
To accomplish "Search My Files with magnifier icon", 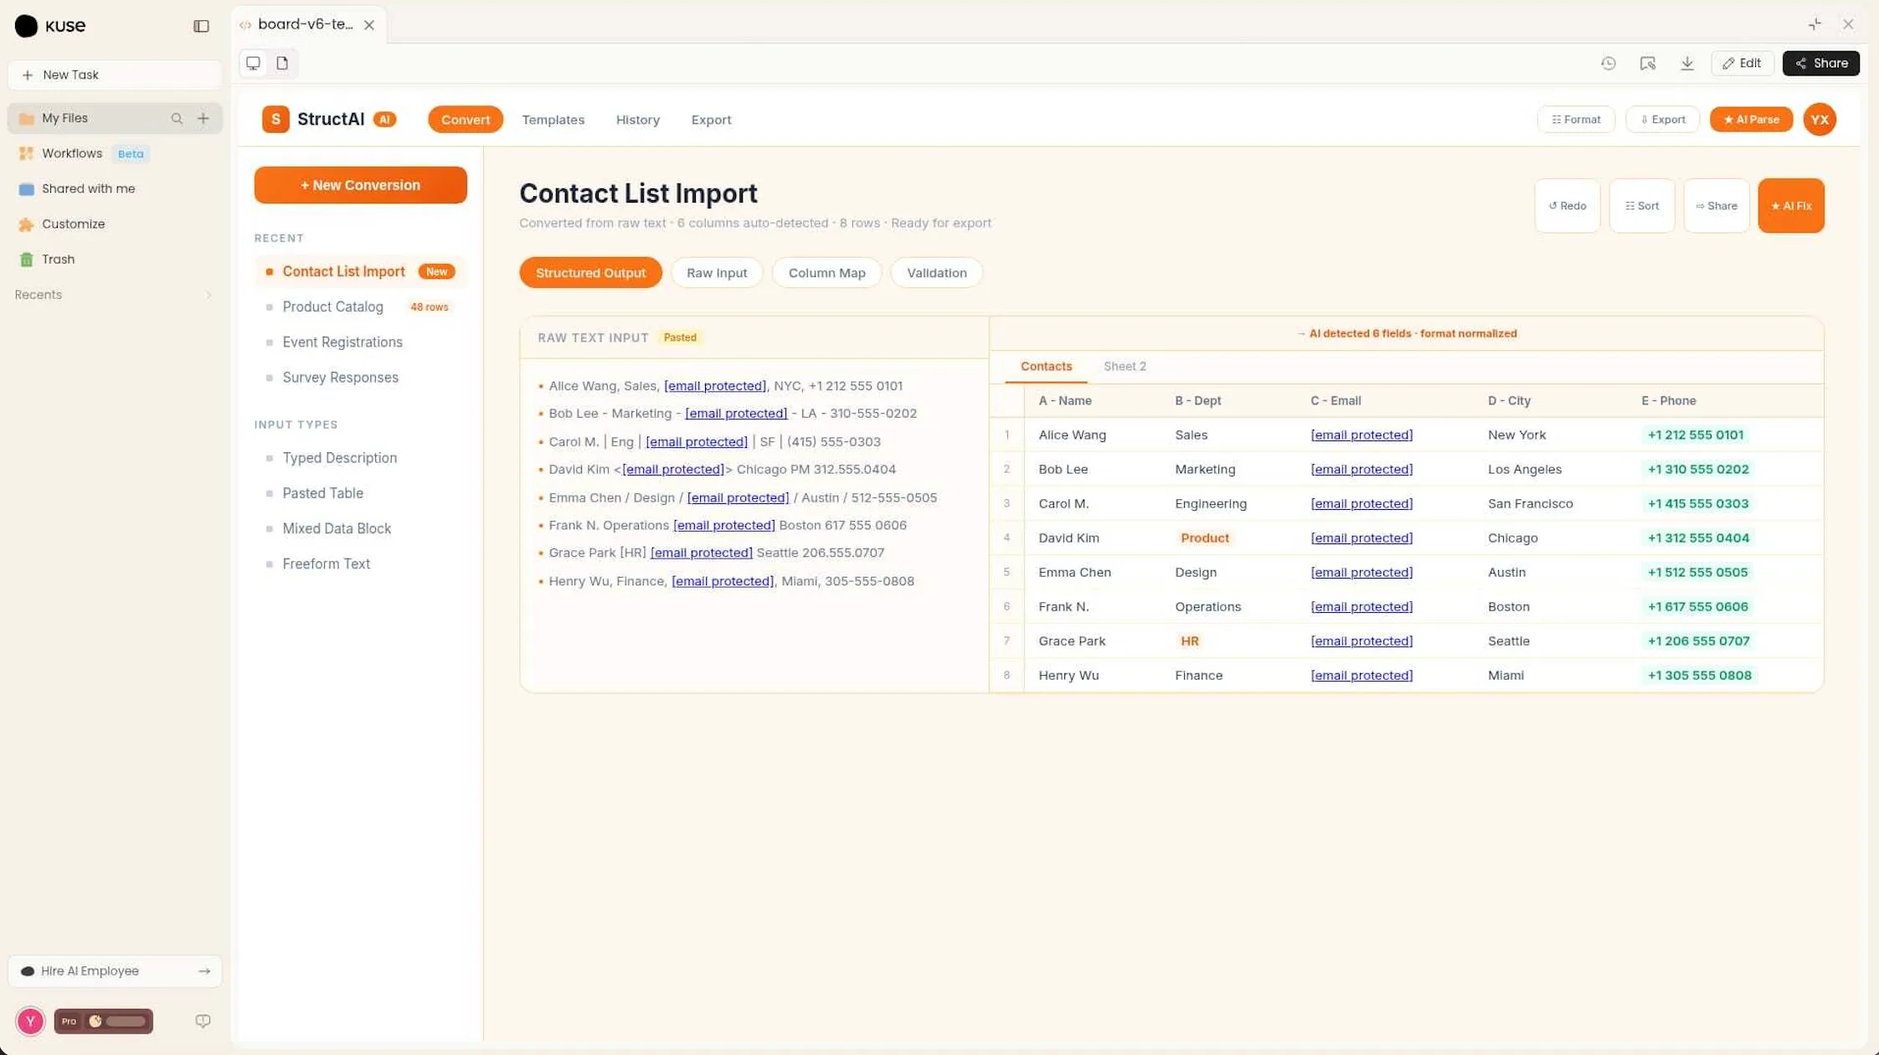I will (x=177, y=118).
